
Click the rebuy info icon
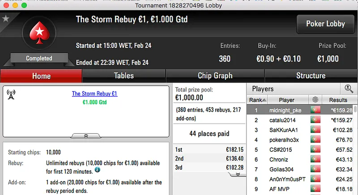97,170
